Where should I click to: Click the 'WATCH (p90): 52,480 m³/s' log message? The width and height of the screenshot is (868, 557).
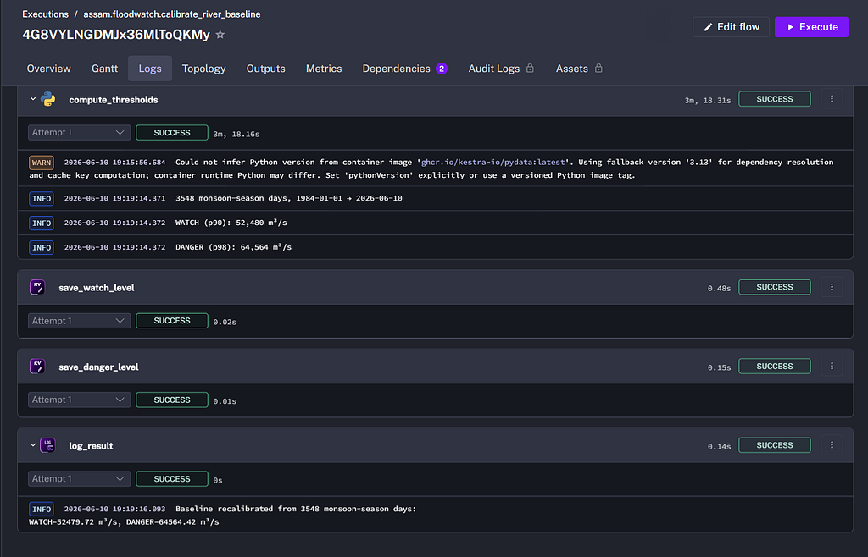click(231, 223)
